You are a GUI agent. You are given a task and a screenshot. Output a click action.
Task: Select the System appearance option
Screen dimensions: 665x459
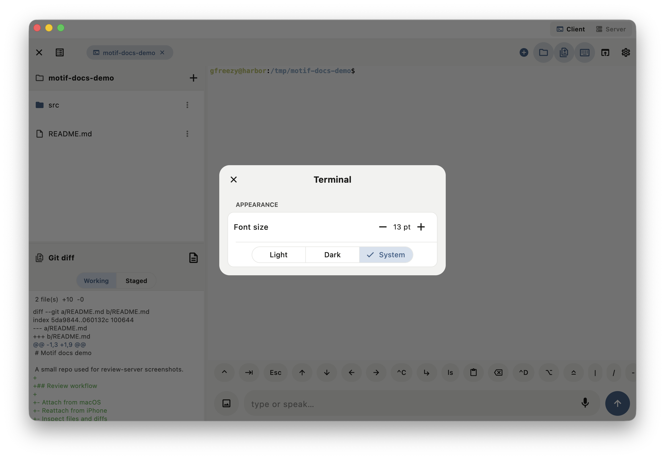click(386, 254)
